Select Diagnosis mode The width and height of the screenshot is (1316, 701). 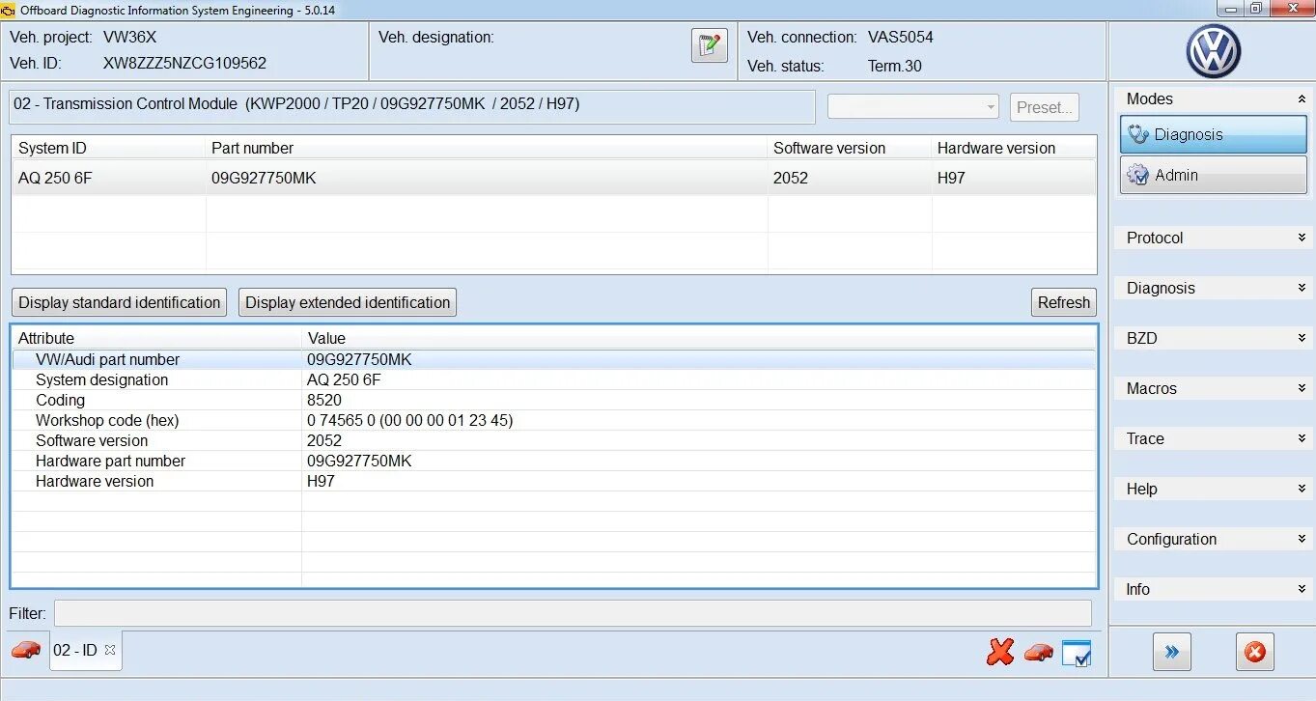click(1214, 134)
